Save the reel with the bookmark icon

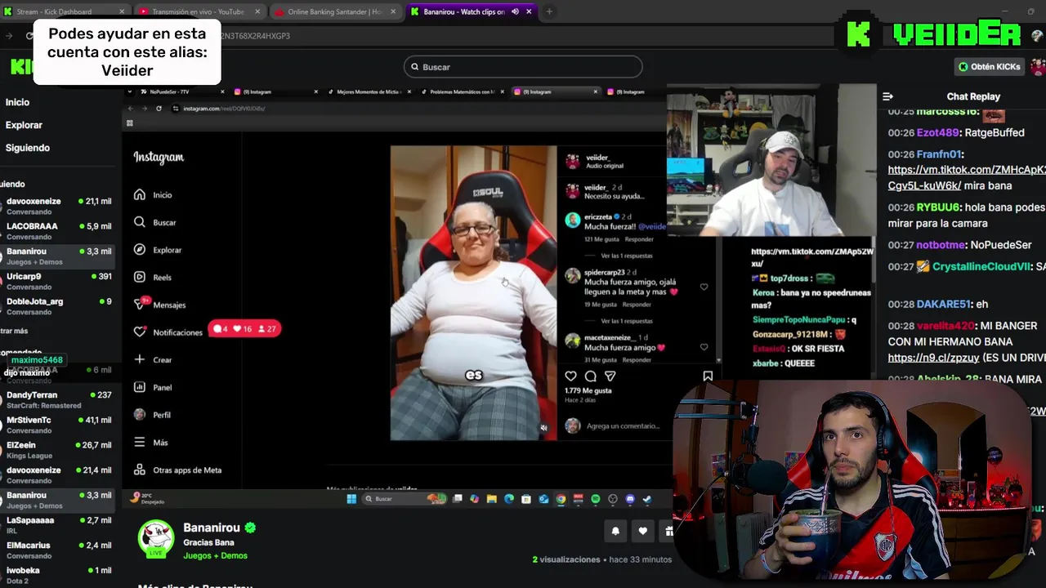click(x=708, y=376)
